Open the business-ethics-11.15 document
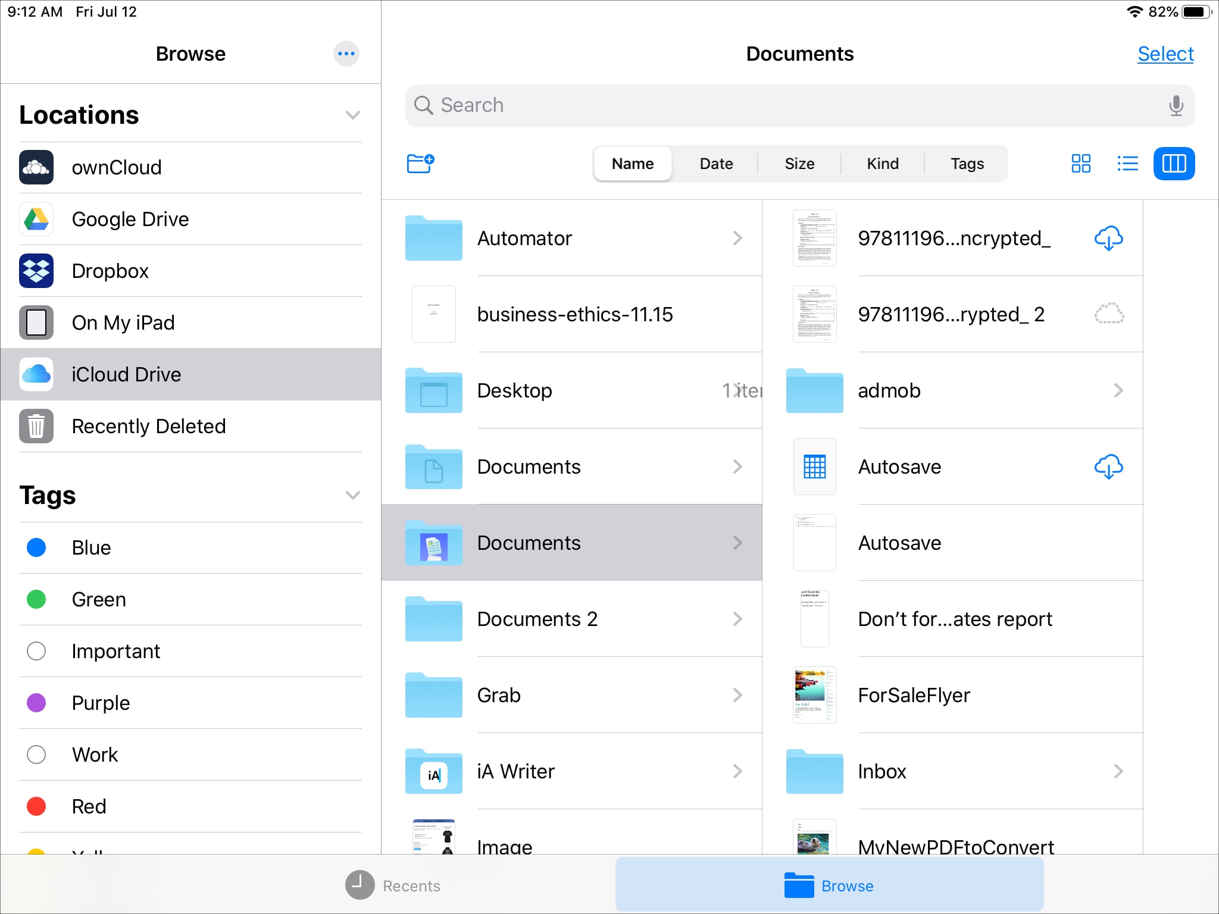Viewport: 1219px width, 914px height. pos(571,314)
